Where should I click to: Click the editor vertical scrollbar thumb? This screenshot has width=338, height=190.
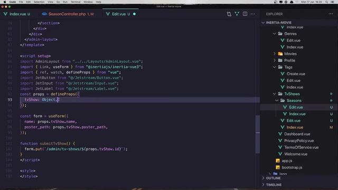click(258, 134)
